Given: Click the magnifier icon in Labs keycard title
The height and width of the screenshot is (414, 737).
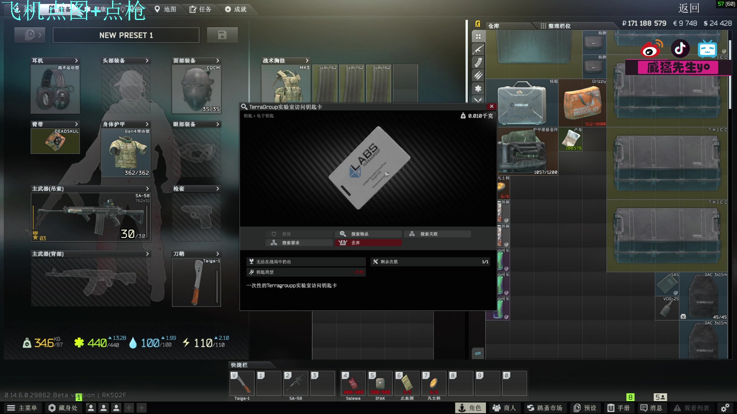Looking at the screenshot, I should (x=244, y=107).
